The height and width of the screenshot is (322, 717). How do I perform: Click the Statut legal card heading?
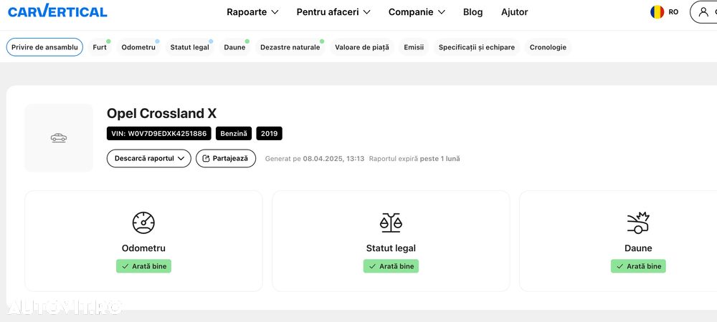(x=391, y=248)
